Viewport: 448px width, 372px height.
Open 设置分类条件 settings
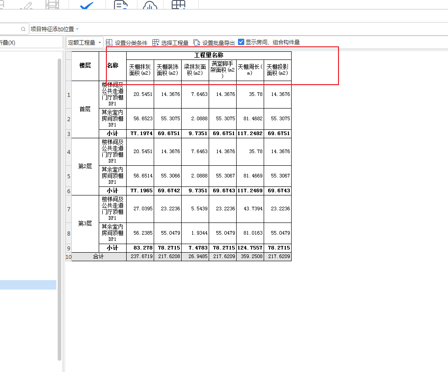(x=127, y=43)
